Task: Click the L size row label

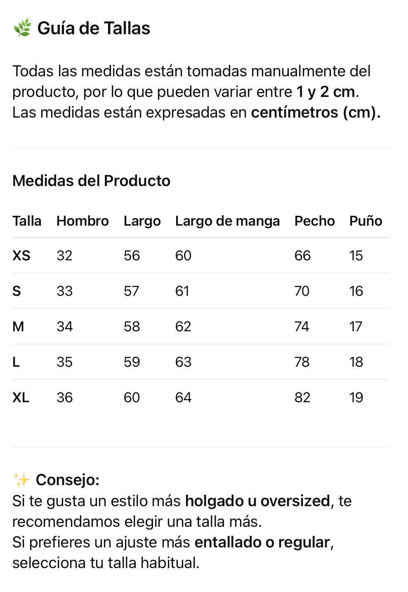Action: 16,362
